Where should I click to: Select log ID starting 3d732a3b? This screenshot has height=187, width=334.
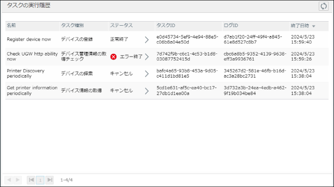coord(255,90)
